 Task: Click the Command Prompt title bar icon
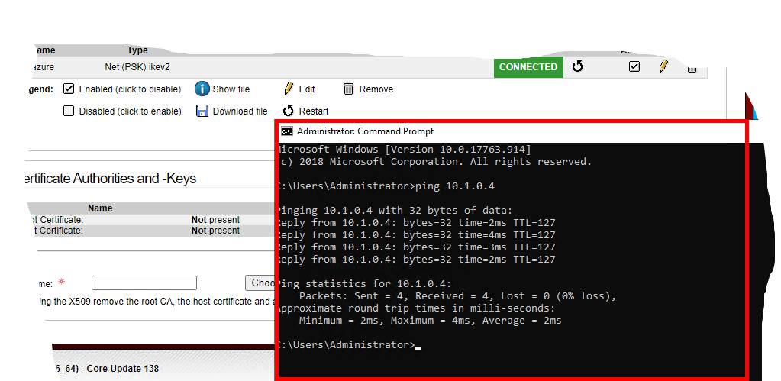pyautogui.click(x=286, y=131)
